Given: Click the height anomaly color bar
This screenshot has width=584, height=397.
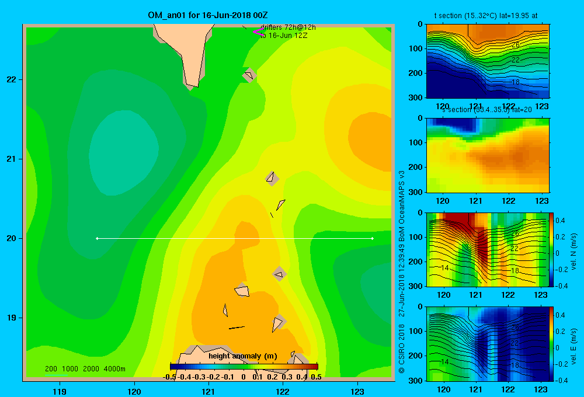Looking at the screenshot, I should click(244, 367).
